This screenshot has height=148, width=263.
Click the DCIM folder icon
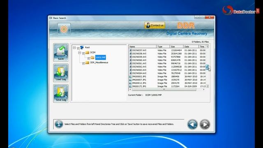tap(87, 53)
